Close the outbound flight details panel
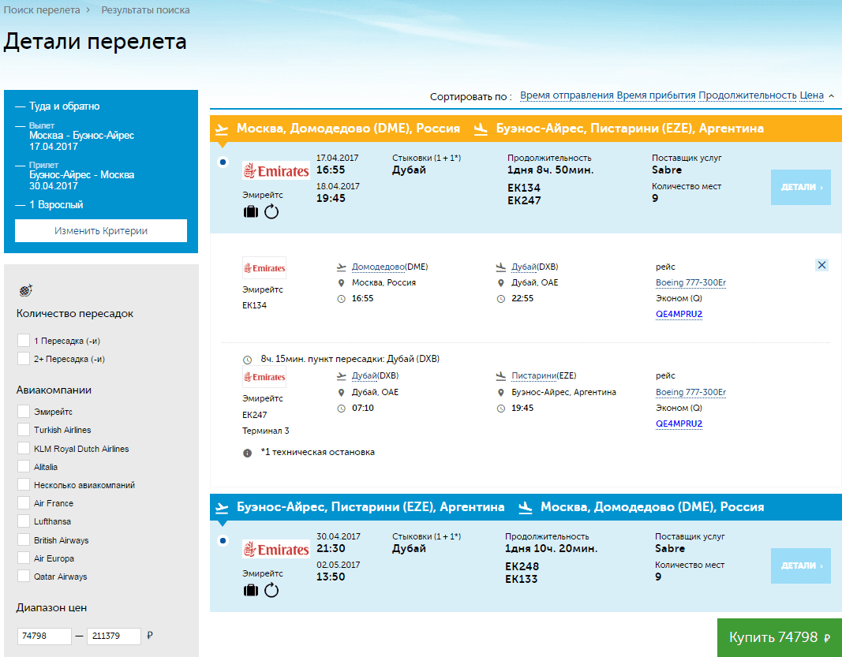842x657 pixels. (821, 265)
